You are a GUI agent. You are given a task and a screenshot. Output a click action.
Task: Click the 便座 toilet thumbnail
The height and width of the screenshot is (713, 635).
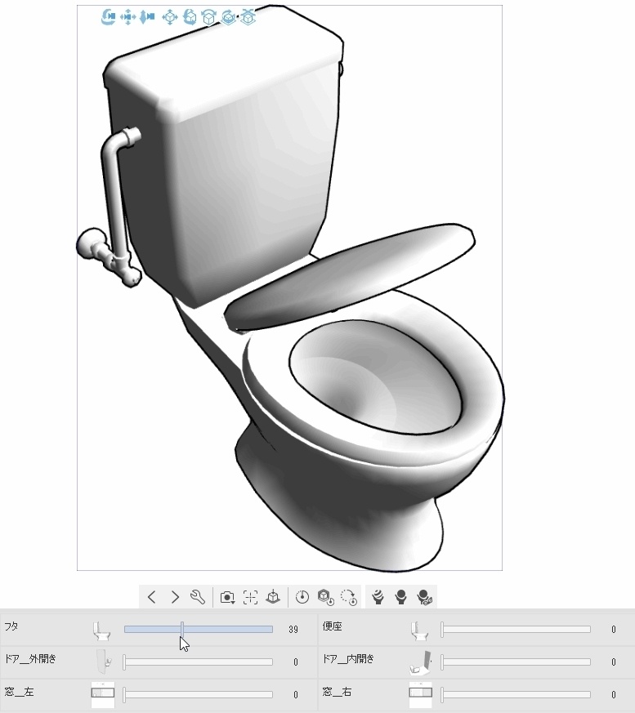tap(419, 631)
